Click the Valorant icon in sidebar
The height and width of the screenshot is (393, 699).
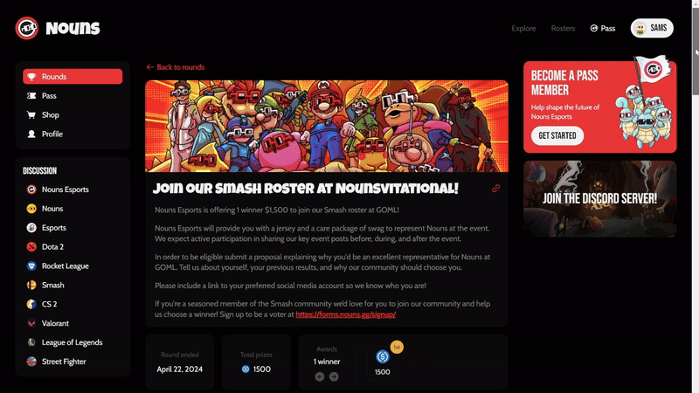coord(31,323)
